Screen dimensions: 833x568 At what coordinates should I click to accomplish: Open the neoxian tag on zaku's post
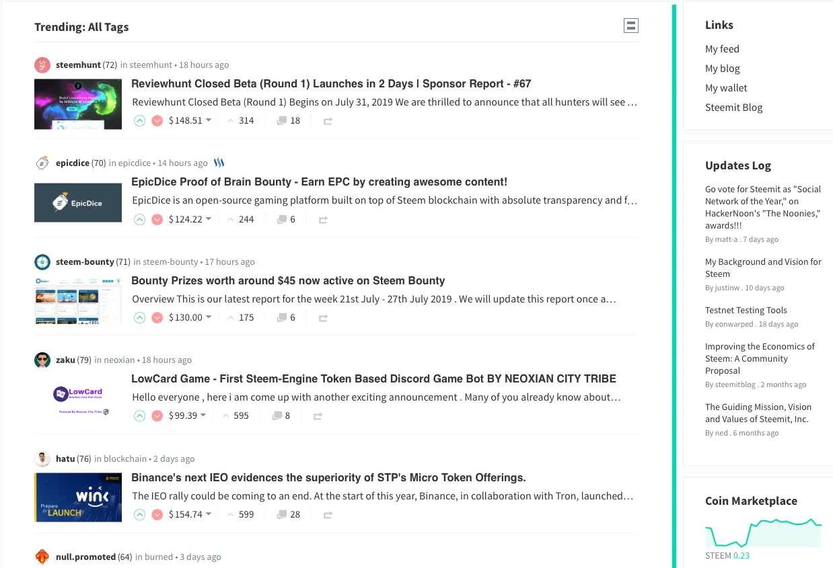[x=119, y=360]
